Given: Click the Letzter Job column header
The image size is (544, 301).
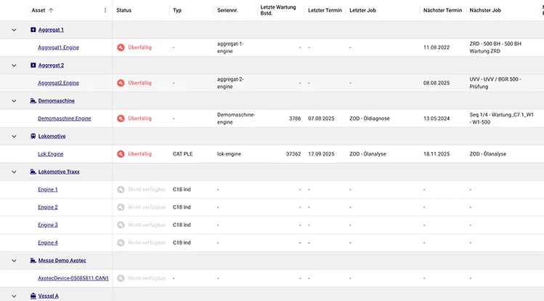Looking at the screenshot, I should tap(362, 10).
